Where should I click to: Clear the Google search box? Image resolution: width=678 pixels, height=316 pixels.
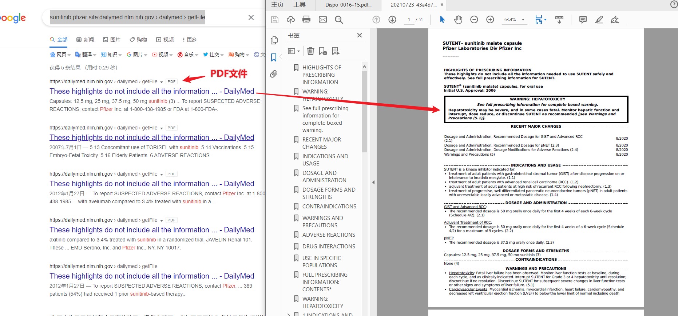point(251,17)
